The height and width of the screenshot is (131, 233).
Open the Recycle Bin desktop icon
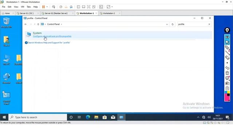[x=7, y=23]
